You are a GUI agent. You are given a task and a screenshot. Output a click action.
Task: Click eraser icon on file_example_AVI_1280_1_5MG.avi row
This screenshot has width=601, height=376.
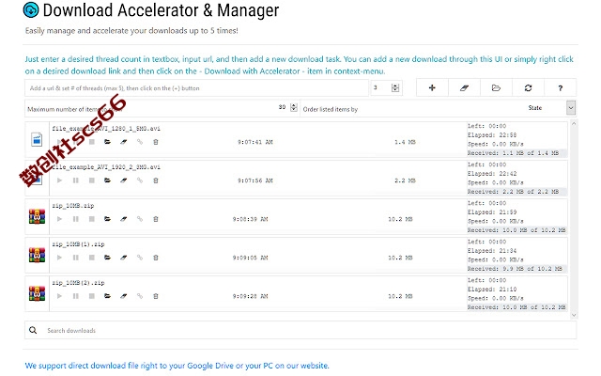click(123, 142)
